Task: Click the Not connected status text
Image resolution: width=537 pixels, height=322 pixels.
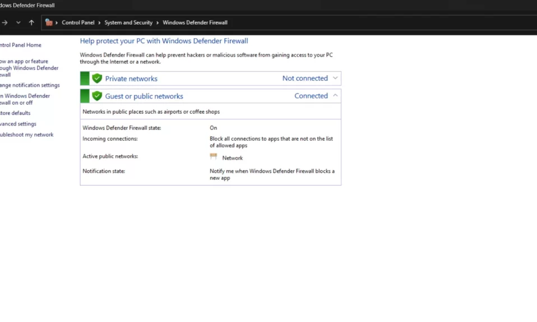Action: tap(305, 78)
